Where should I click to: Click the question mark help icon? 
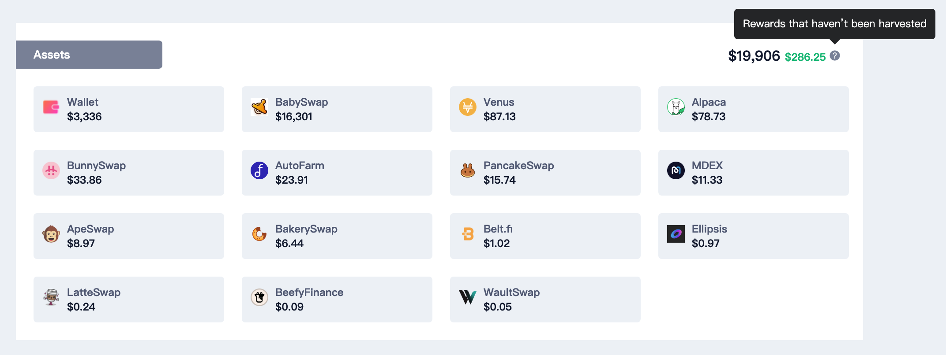pyautogui.click(x=835, y=55)
